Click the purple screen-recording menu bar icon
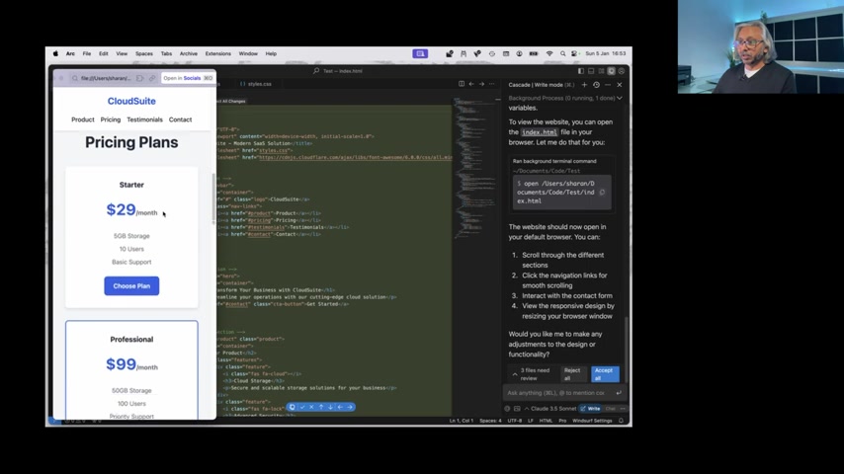Viewport: 844px width, 474px height. (x=420, y=53)
